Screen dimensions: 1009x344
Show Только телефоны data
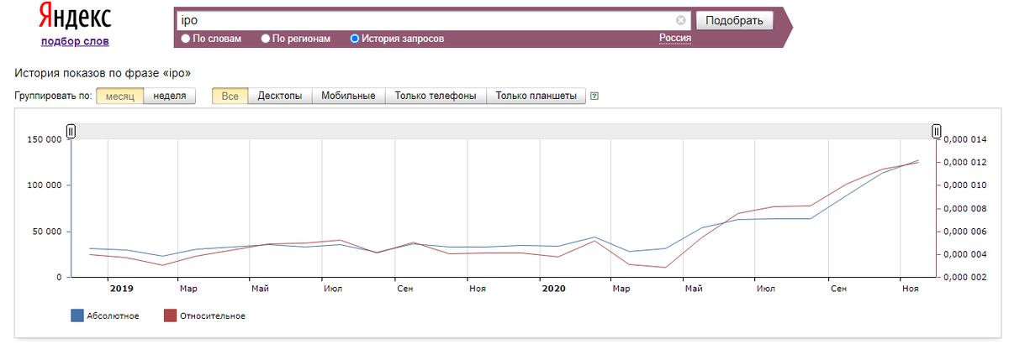click(x=436, y=96)
